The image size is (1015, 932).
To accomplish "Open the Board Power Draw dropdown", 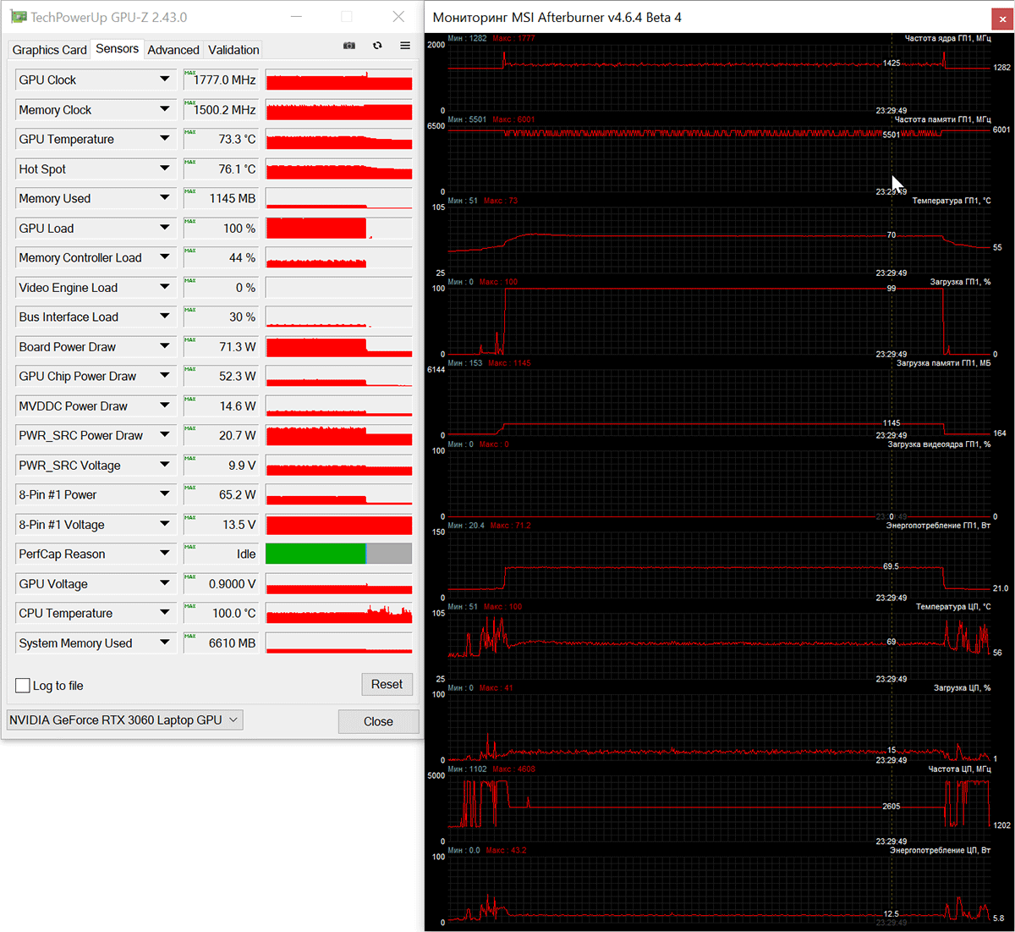I will point(164,346).
